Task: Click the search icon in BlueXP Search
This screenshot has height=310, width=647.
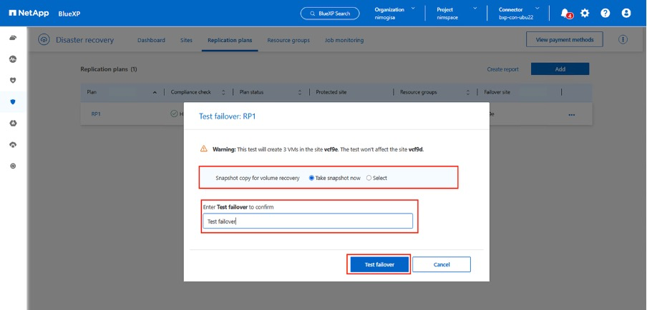Action: click(313, 14)
